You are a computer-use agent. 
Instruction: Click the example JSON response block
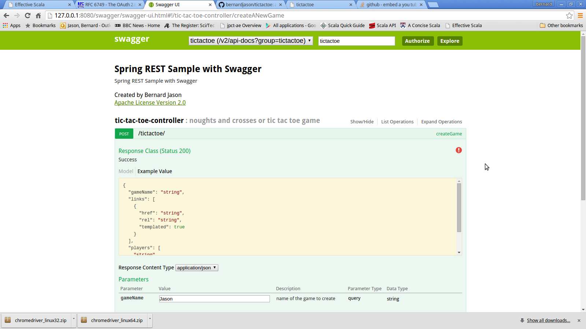pyautogui.click(x=290, y=217)
